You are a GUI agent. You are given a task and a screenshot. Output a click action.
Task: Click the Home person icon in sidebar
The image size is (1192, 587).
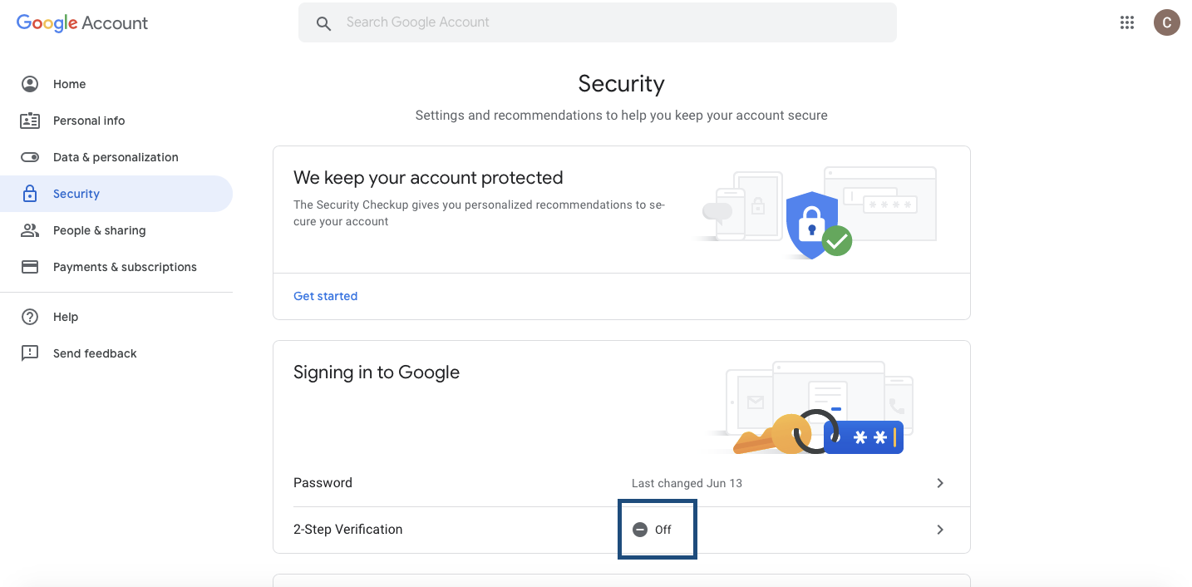tap(30, 84)
